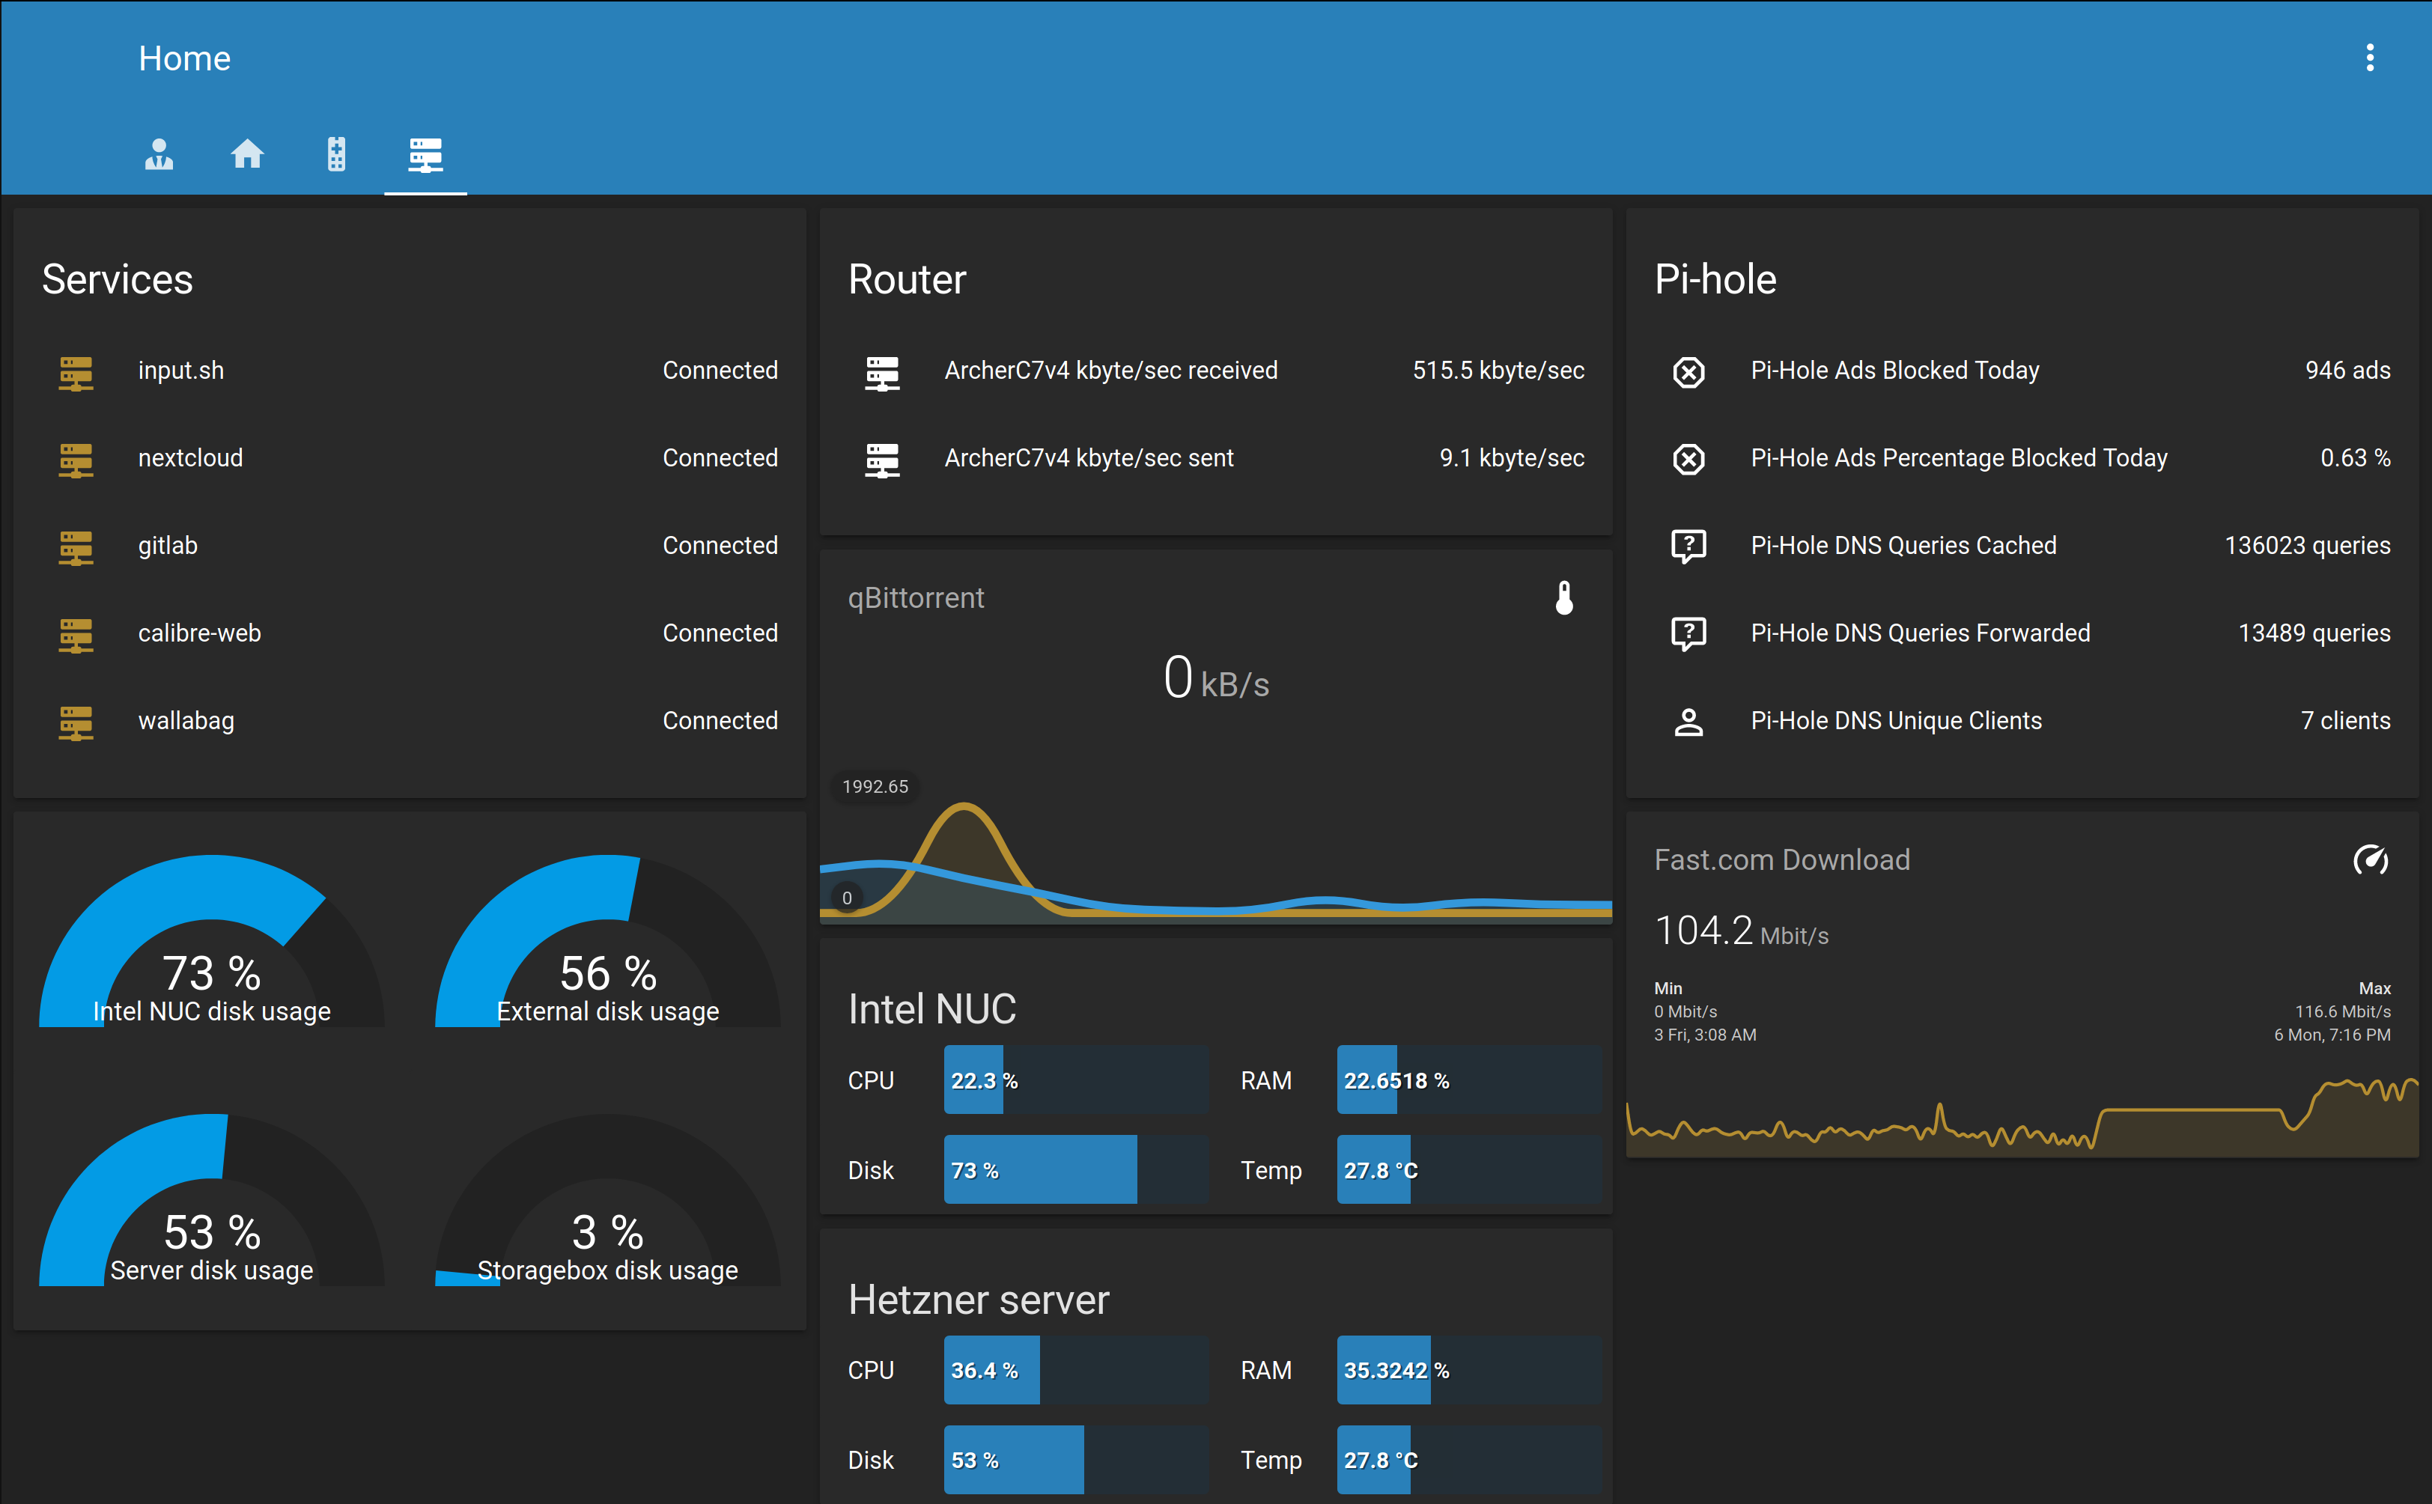Image resolution: width=2432 pixels, height=1504 pixels.
Task: Click the Pi-Hole DNS Queries Cached label
Action: pyautogui.click(x=1904, y=546)
